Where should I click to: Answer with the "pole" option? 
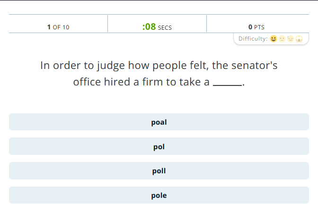tap(159, 195)
